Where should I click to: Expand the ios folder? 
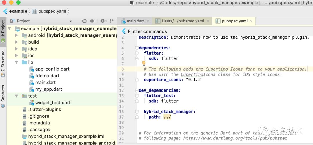pos(17,56)
